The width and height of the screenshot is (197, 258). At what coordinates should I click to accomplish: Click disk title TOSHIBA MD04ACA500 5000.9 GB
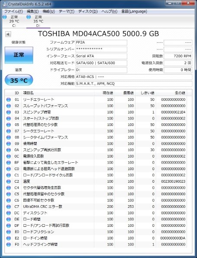point(98,34)
